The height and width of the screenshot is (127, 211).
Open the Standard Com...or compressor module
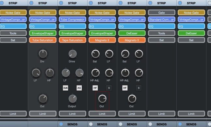tap(161, 20)
